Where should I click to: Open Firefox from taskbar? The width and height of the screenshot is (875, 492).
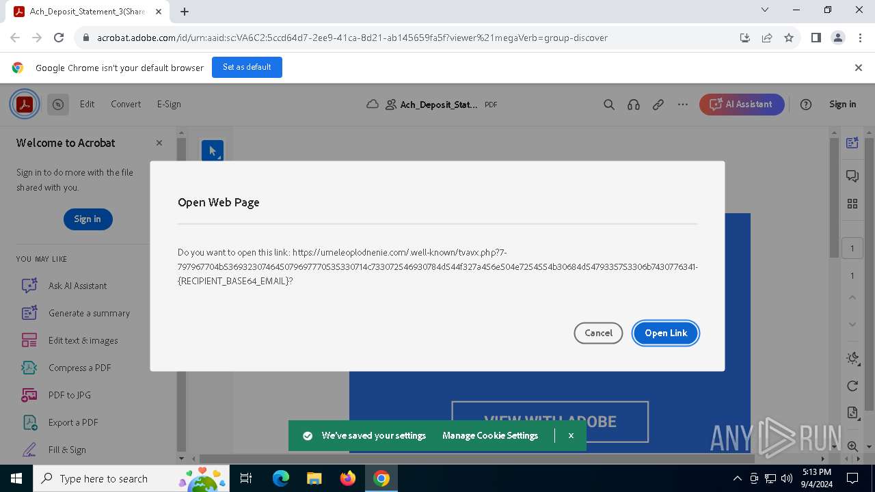pos(348,478)
